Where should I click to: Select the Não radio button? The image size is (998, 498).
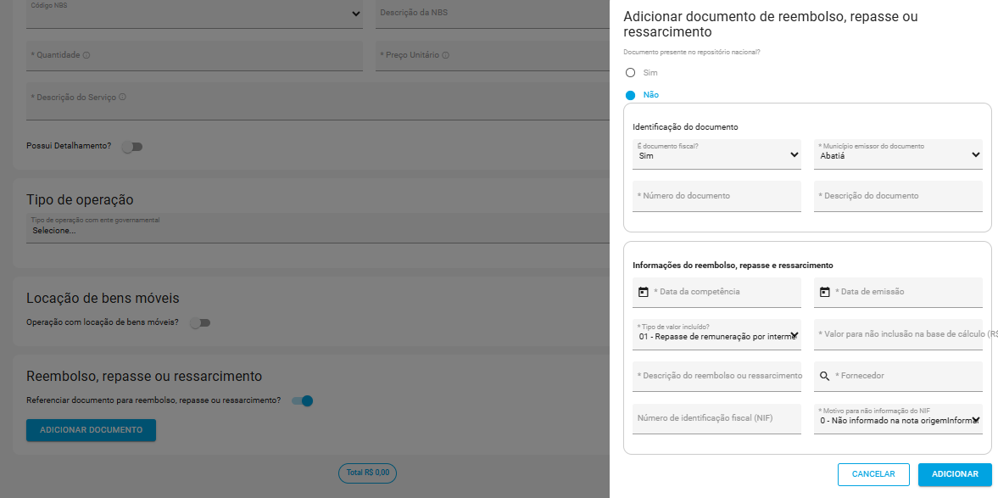(x=630, y=95)
